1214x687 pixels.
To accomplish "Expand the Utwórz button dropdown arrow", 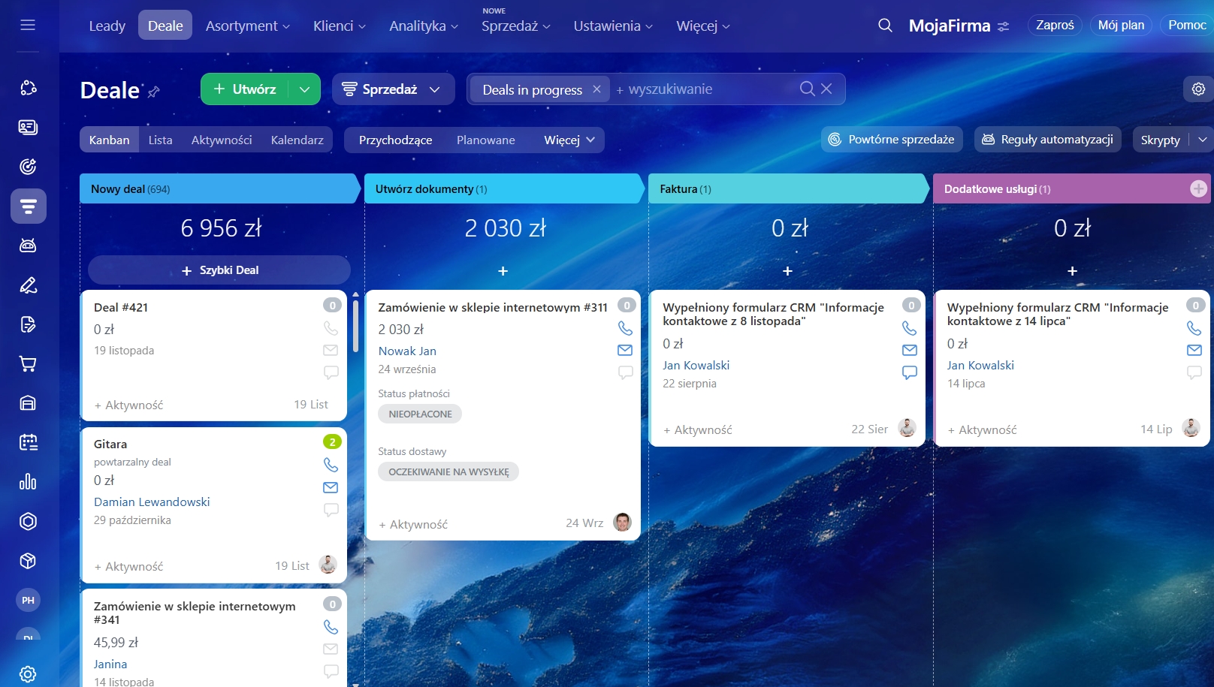I will (x=304, y=89).
